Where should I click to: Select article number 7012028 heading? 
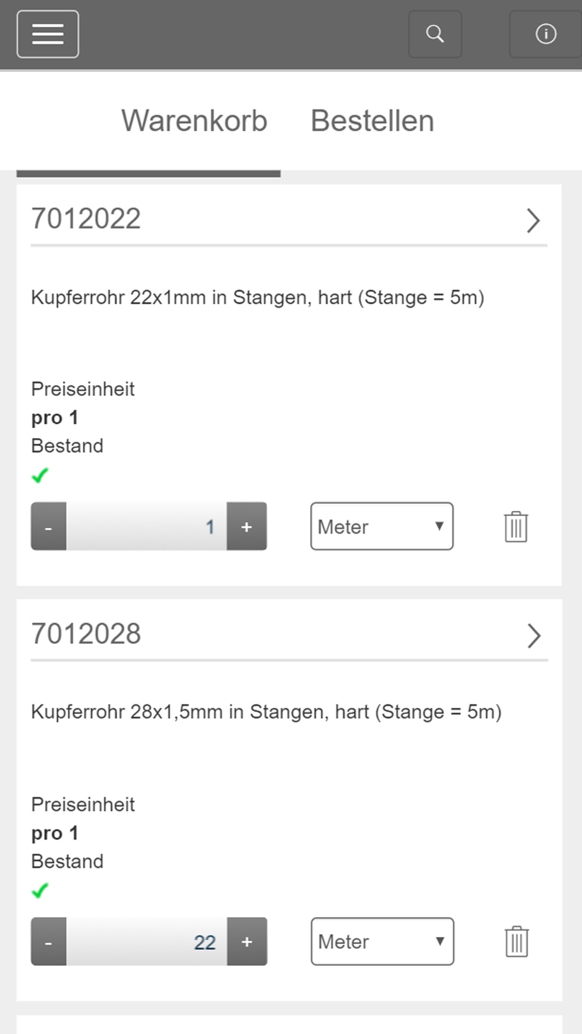click(x=86, y=634)
